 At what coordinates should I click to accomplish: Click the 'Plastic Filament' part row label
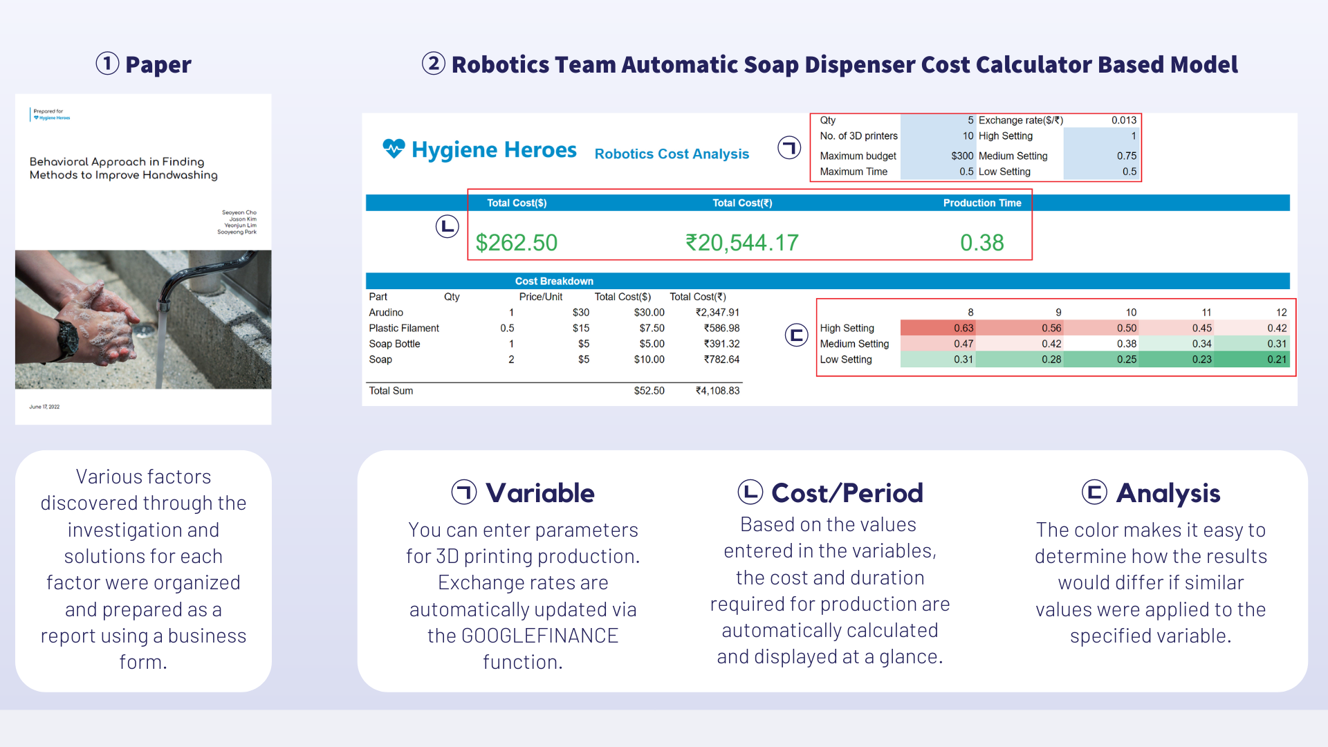(x=403, y=329)
